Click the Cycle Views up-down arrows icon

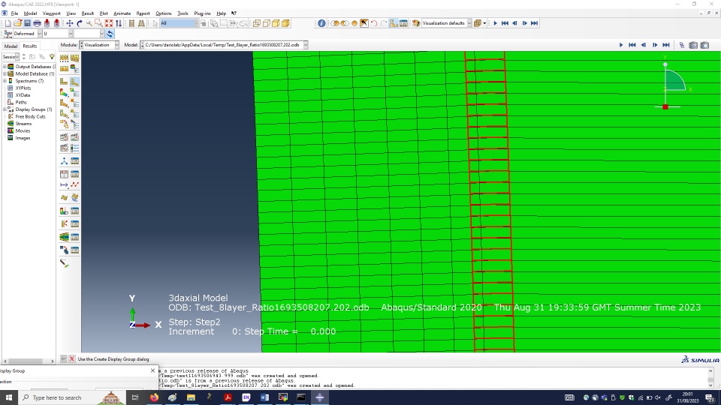click(119, 23)
